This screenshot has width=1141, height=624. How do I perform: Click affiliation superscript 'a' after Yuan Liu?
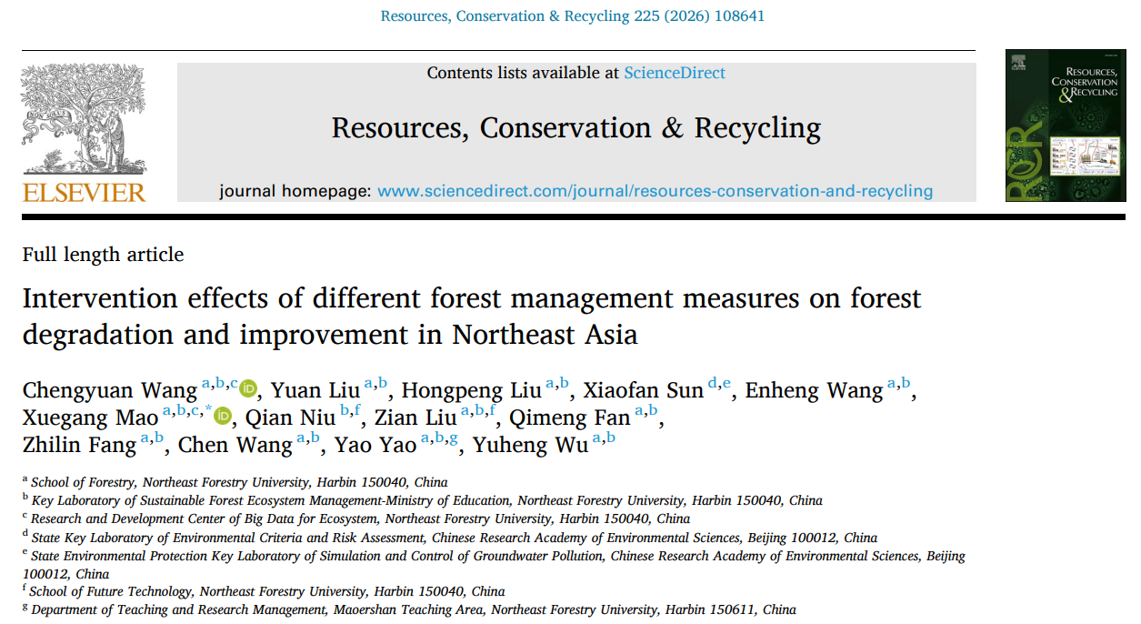[369, 384]
